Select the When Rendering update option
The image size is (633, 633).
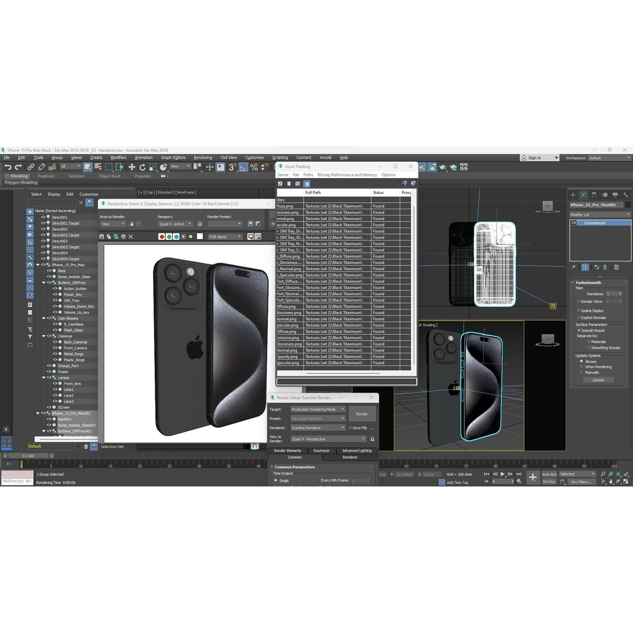pyautogui.click(x=581, y=367)
